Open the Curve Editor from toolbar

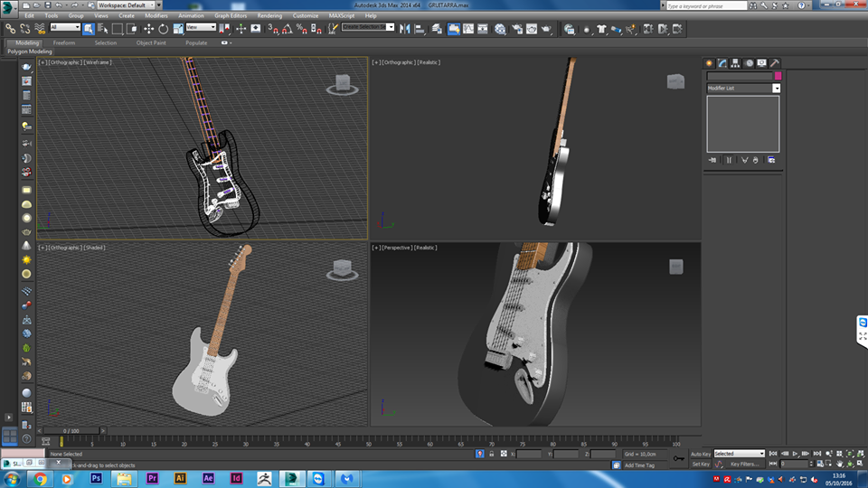pyautogui.click(x=468, y=29)
